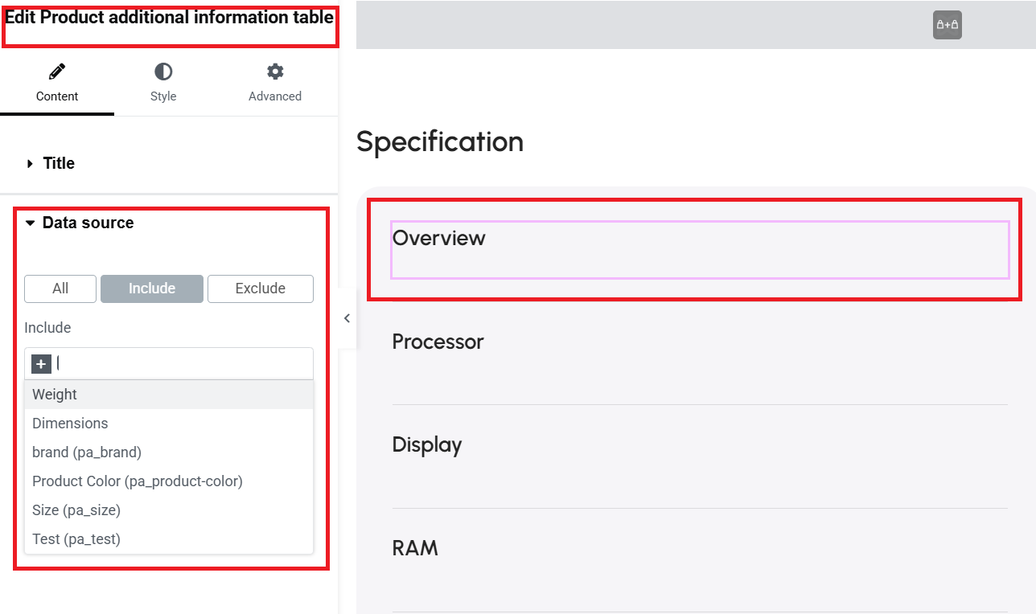Viewport: 1036px width, 614px height.
Task: Click the Overview row in Specification
Action: coord(700,250)
